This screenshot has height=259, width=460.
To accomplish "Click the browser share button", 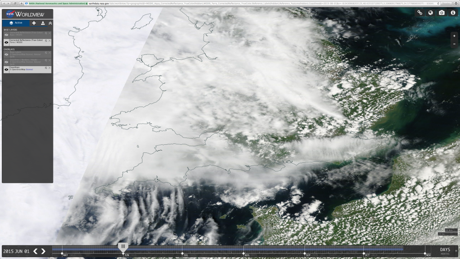I will point(15,3).
